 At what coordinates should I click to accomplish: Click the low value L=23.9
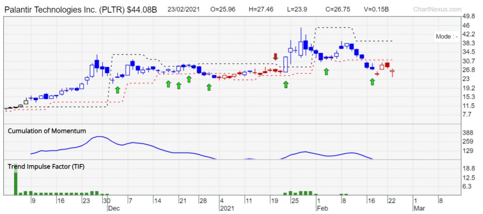(x=297, y=9)
